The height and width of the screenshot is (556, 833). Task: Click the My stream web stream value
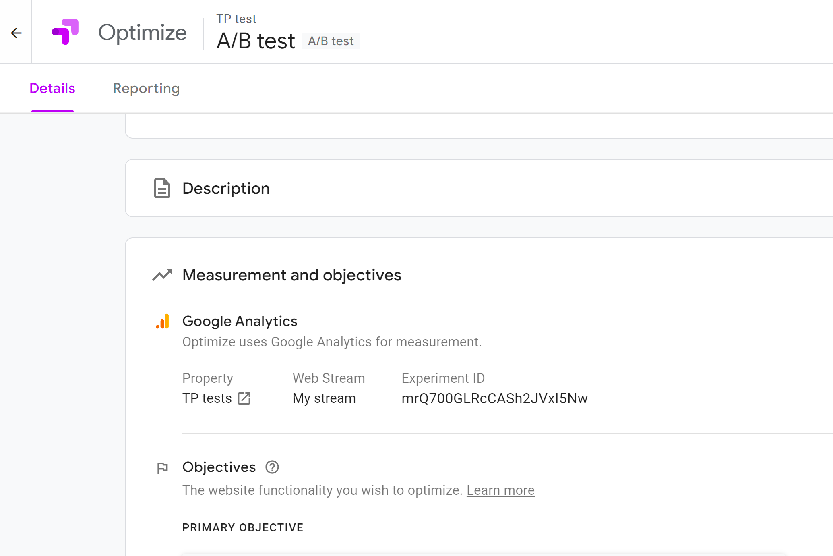(x=324, y=398)
